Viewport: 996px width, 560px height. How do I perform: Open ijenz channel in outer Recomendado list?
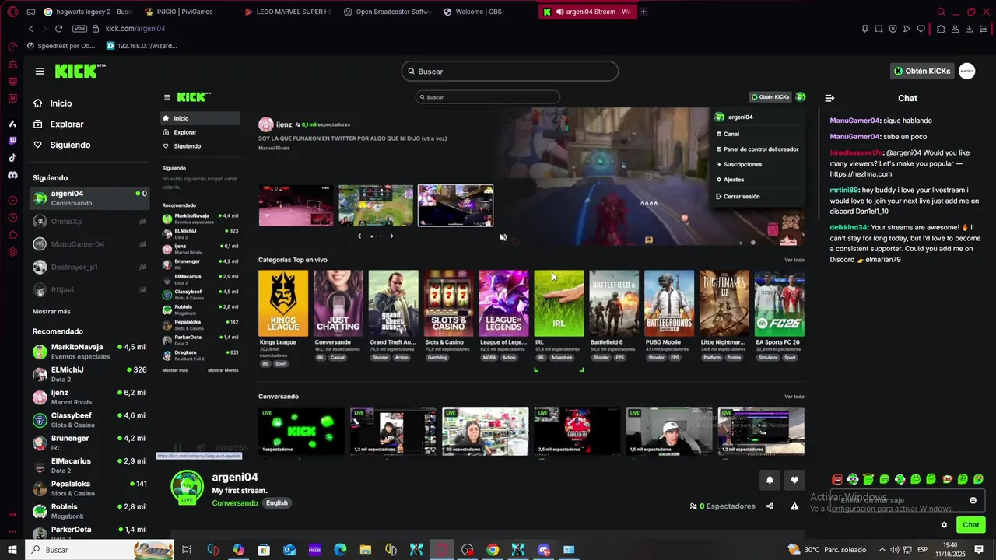[89, 397]
